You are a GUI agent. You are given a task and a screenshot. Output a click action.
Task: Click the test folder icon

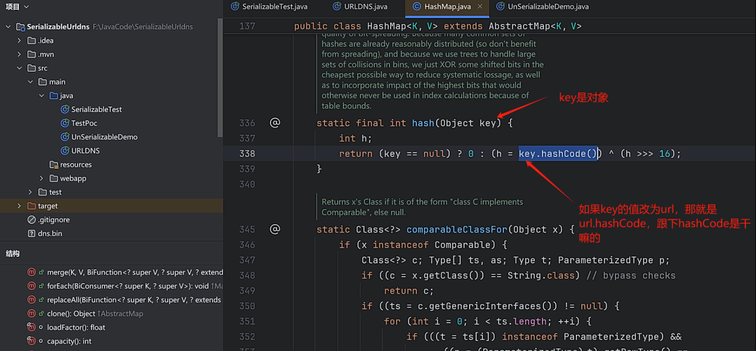coord(43,192)
